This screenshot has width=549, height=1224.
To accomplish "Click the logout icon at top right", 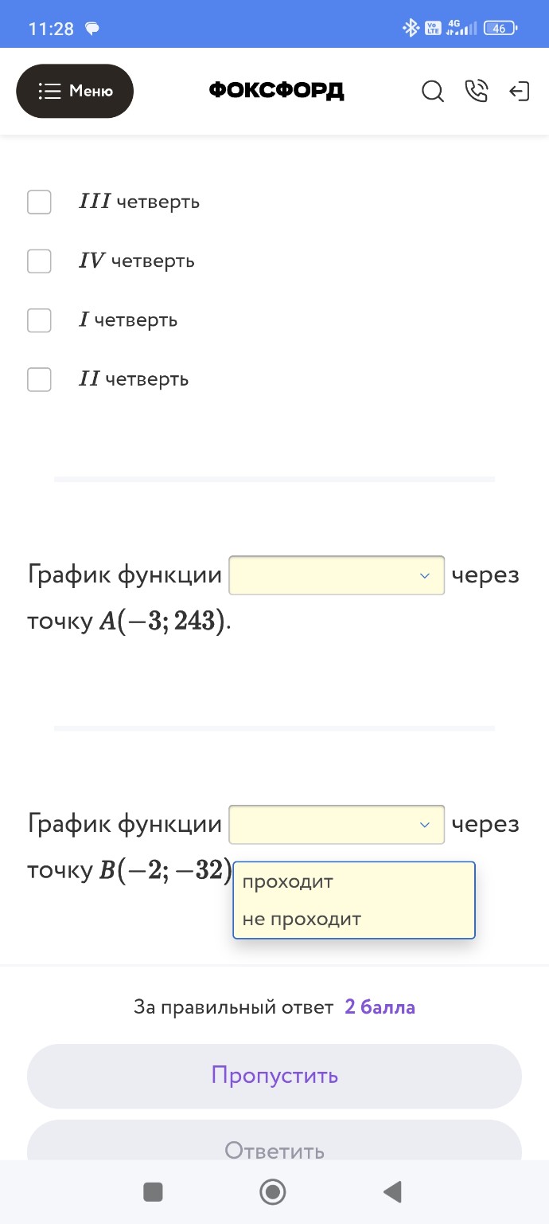I will [x=520, y=91].
